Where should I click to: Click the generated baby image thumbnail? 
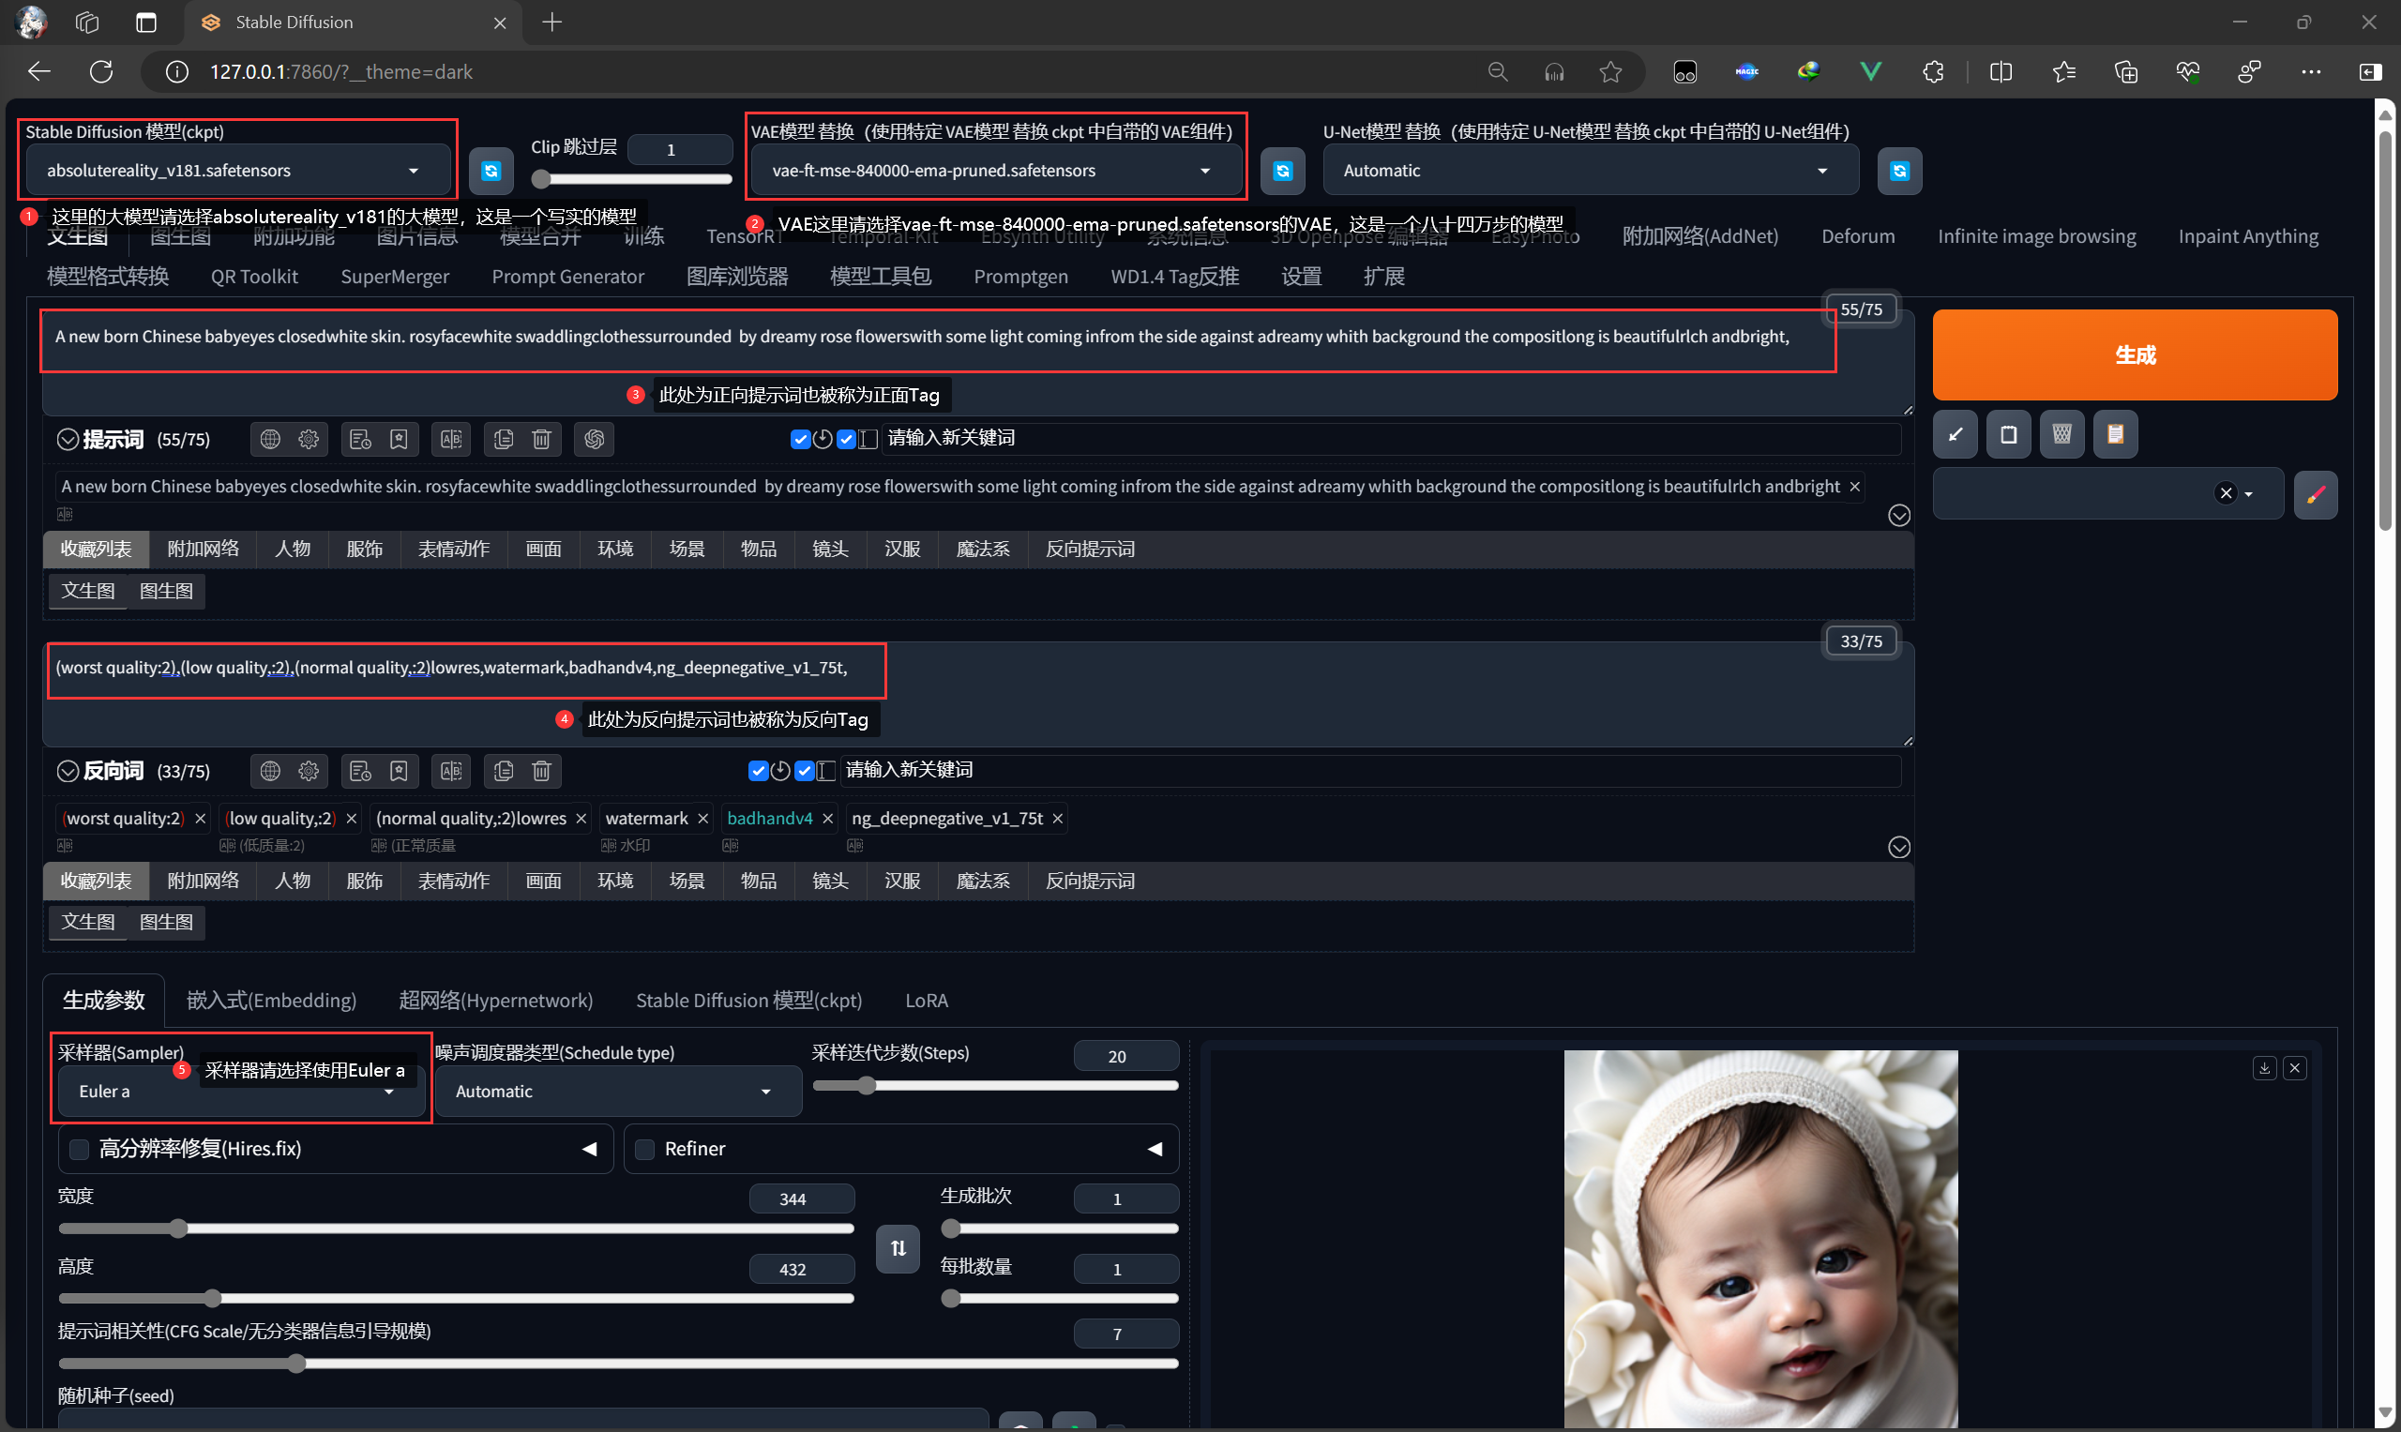tap(1760, 1239)
